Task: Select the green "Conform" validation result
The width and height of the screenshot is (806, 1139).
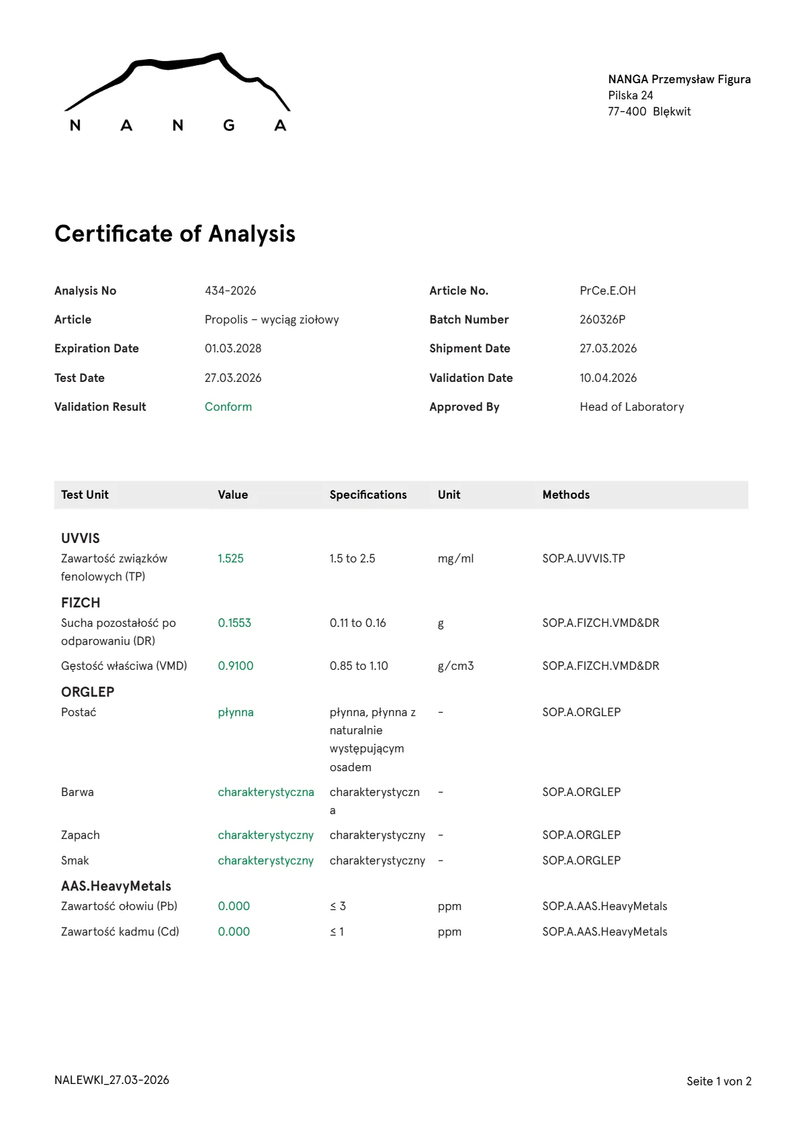Action: click(x=228, y=407)
